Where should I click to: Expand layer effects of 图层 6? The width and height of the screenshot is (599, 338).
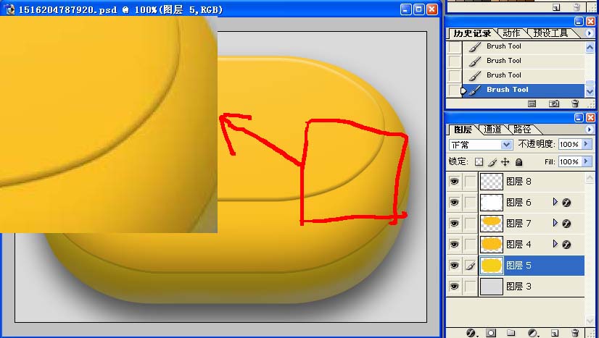click(555, 202)
